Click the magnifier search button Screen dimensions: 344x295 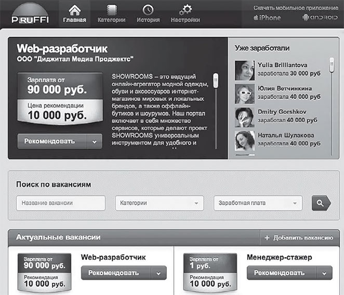(x=321, y=203)
